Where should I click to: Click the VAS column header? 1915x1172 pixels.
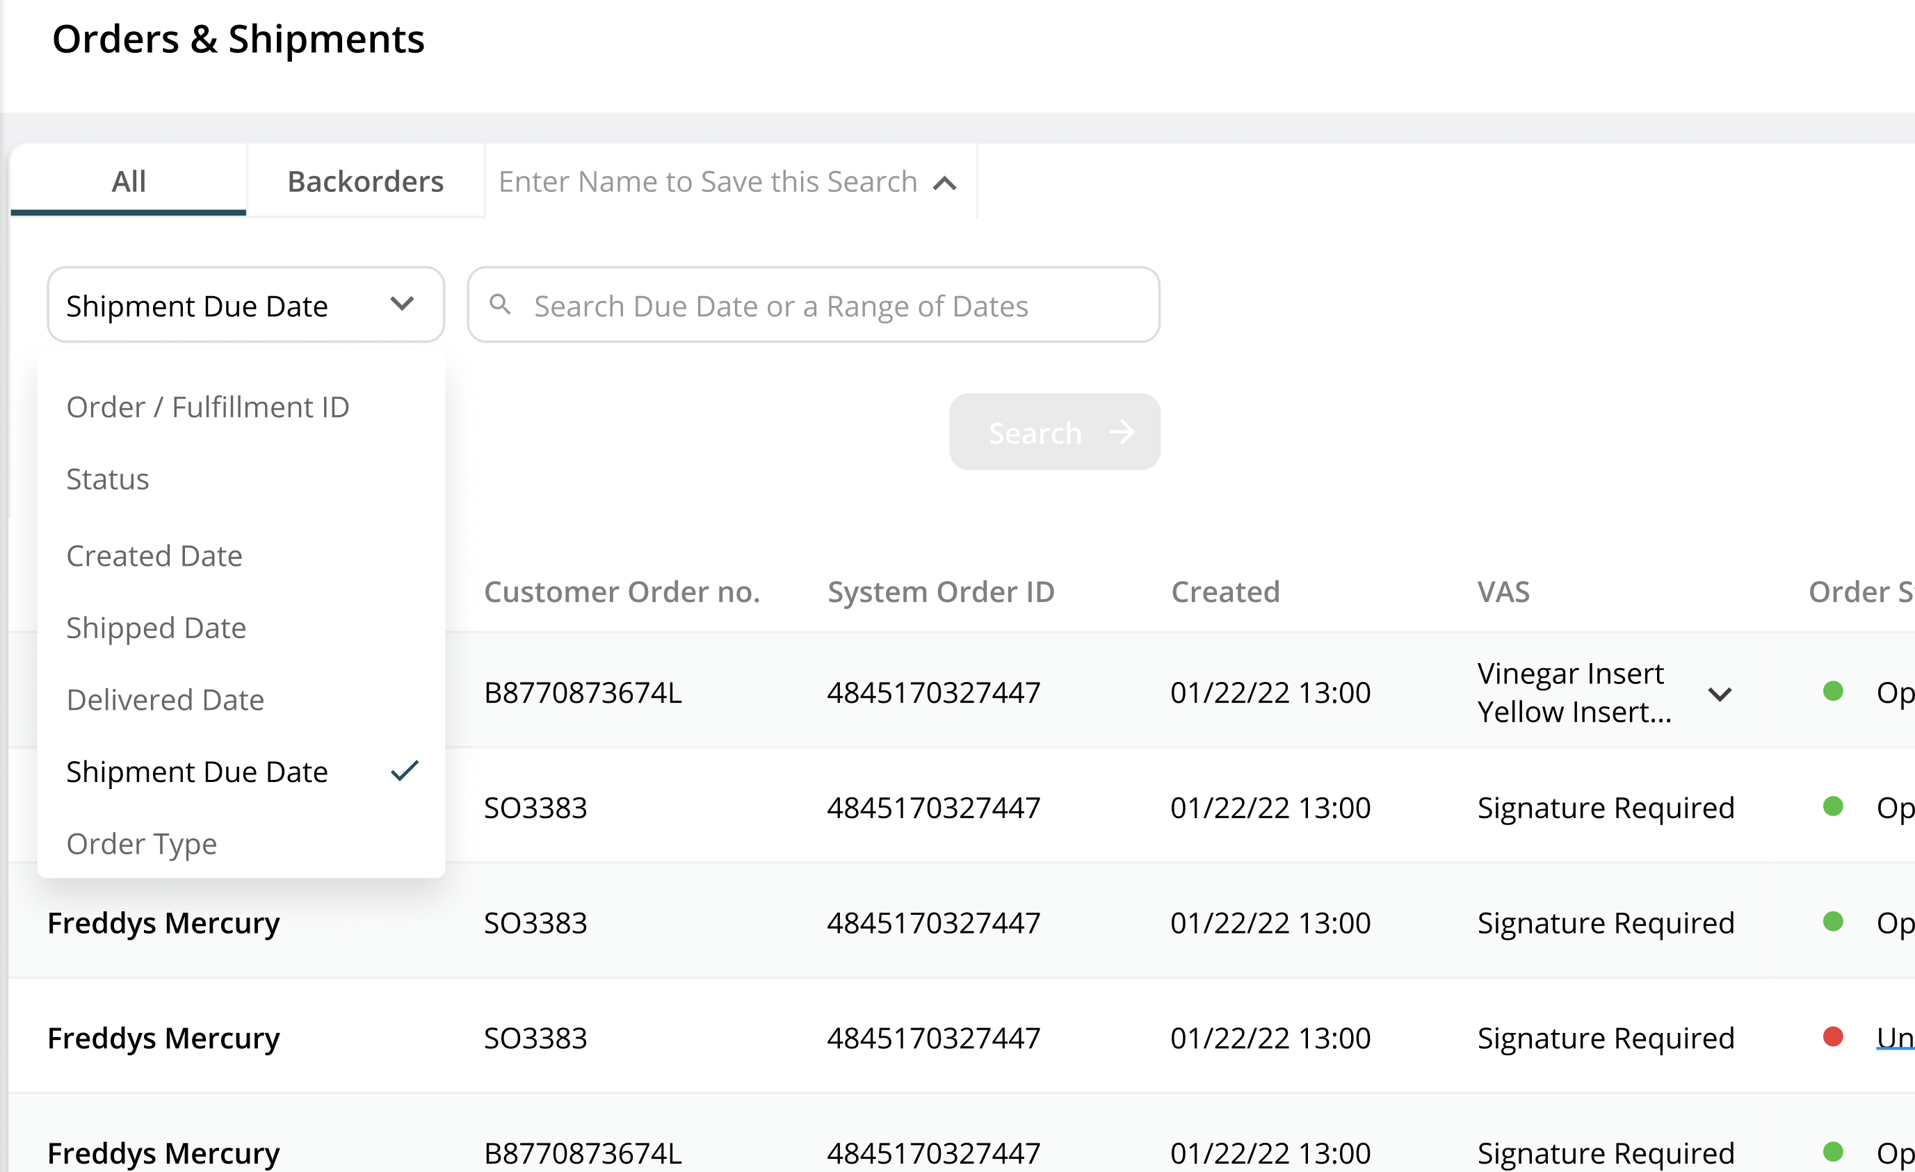click(1503, 592)
